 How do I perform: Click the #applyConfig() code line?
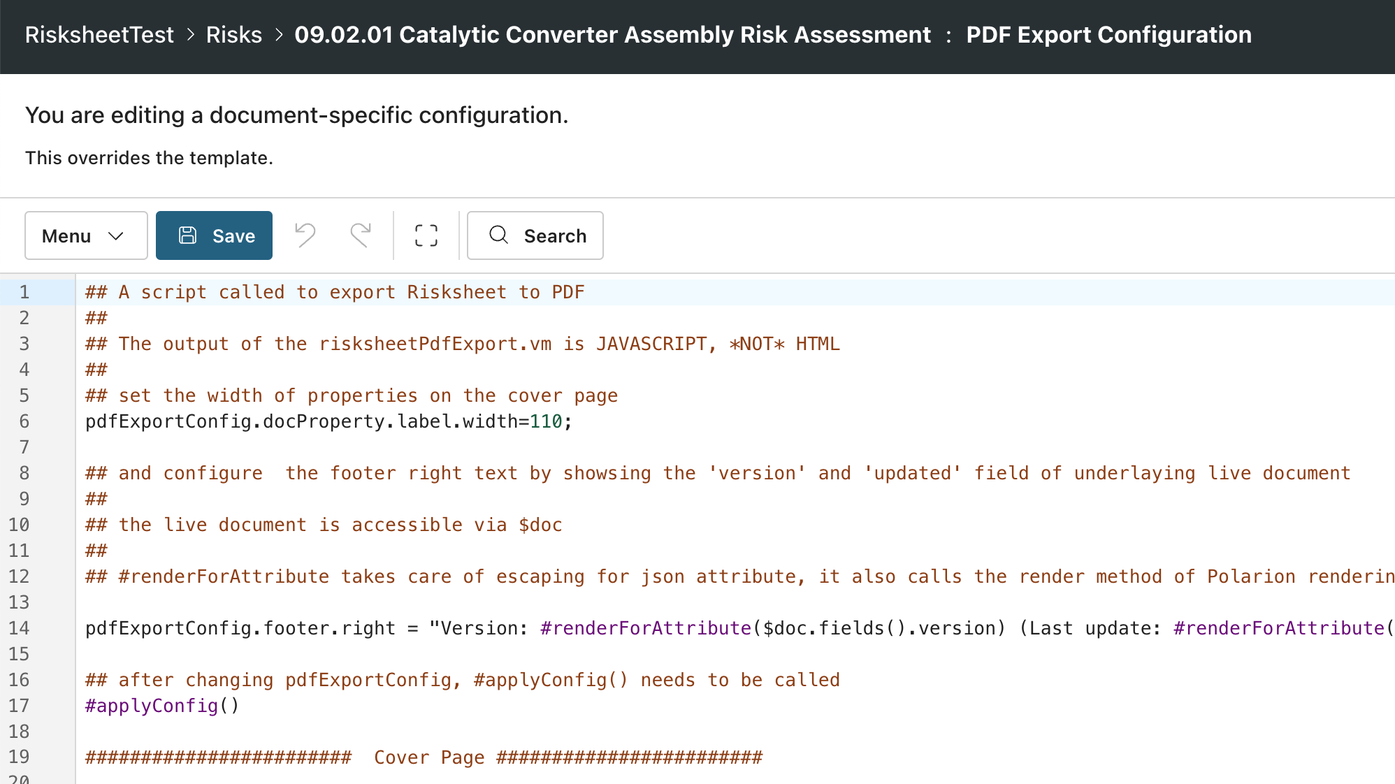pos(161,706)
